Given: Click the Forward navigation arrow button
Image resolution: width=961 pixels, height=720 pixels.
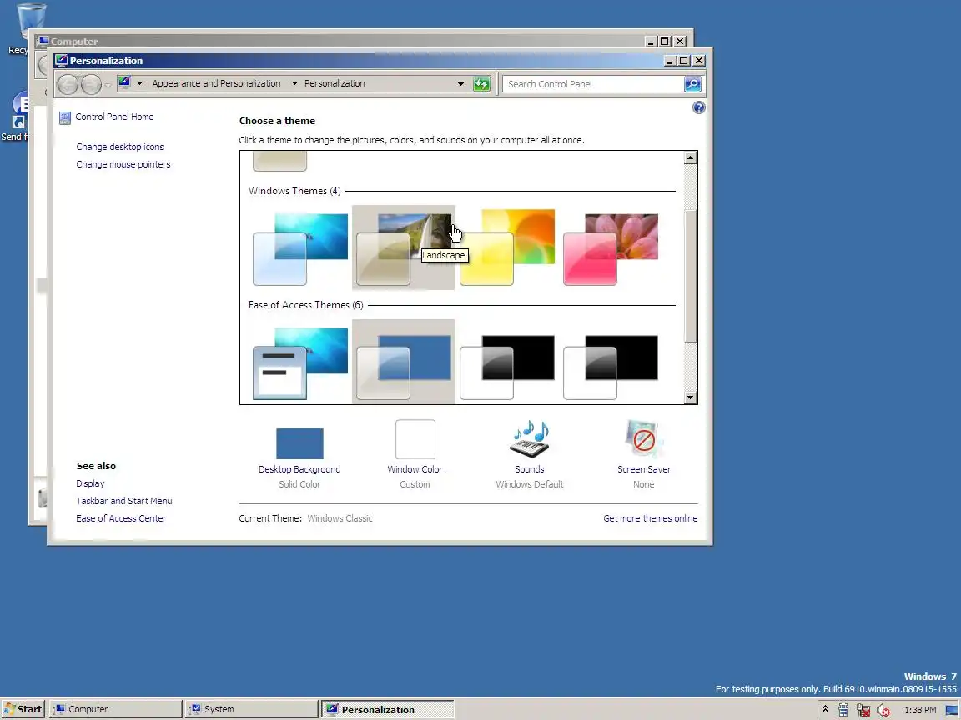Looking at the screenshot, I should 91,84.
